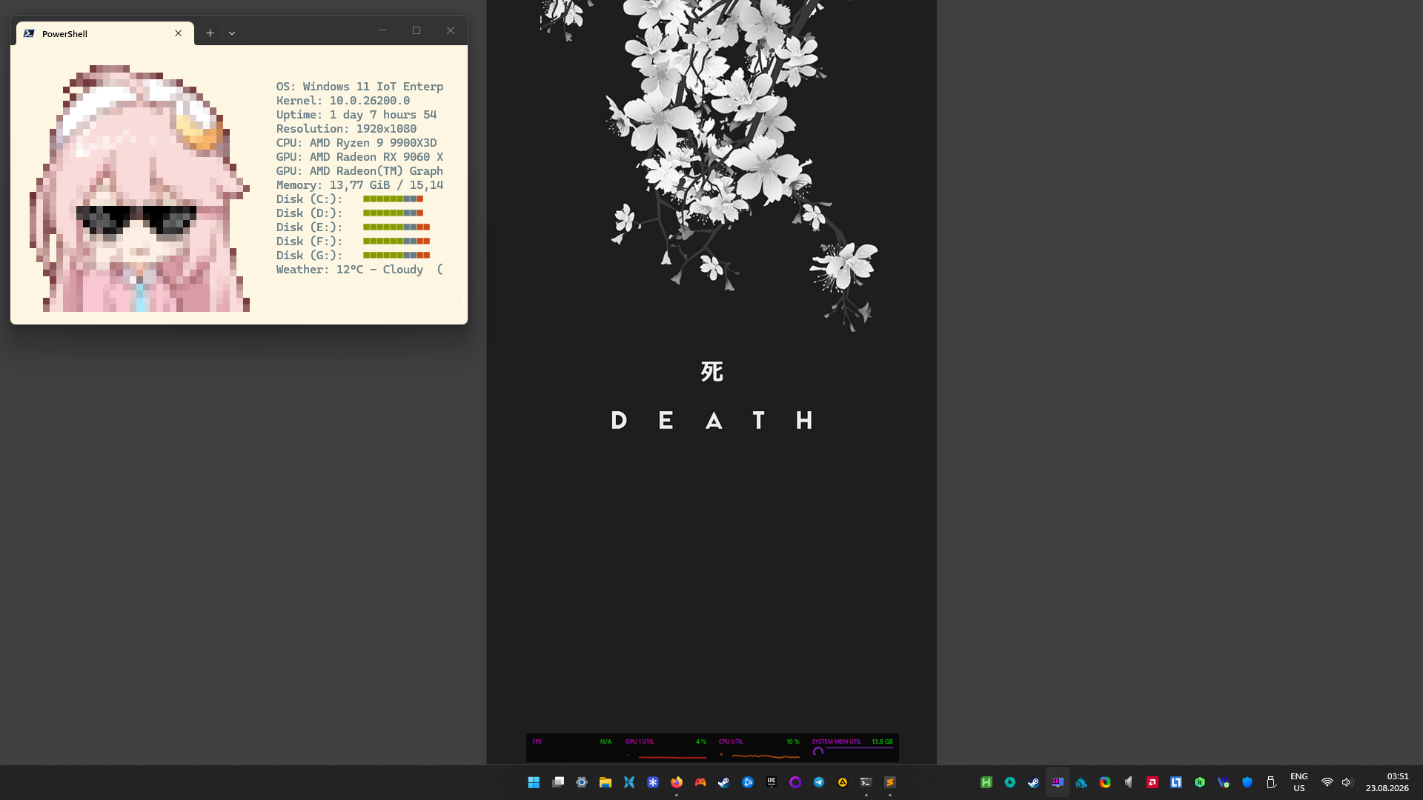Click the Disk (G:) usage bar
Viewport: 1423px width, 800px height.
tap(397, 256)
